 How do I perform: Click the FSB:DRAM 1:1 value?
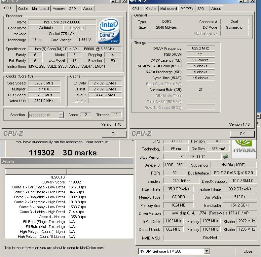pos(201,54)
